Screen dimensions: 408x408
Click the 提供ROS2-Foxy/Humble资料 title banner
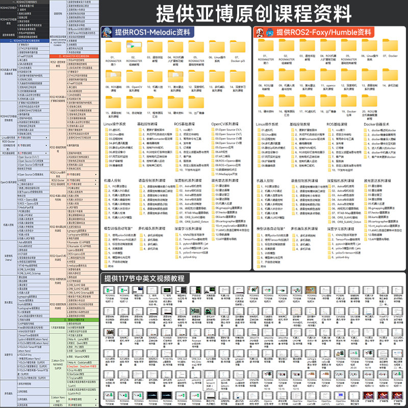tap(314, 32)
